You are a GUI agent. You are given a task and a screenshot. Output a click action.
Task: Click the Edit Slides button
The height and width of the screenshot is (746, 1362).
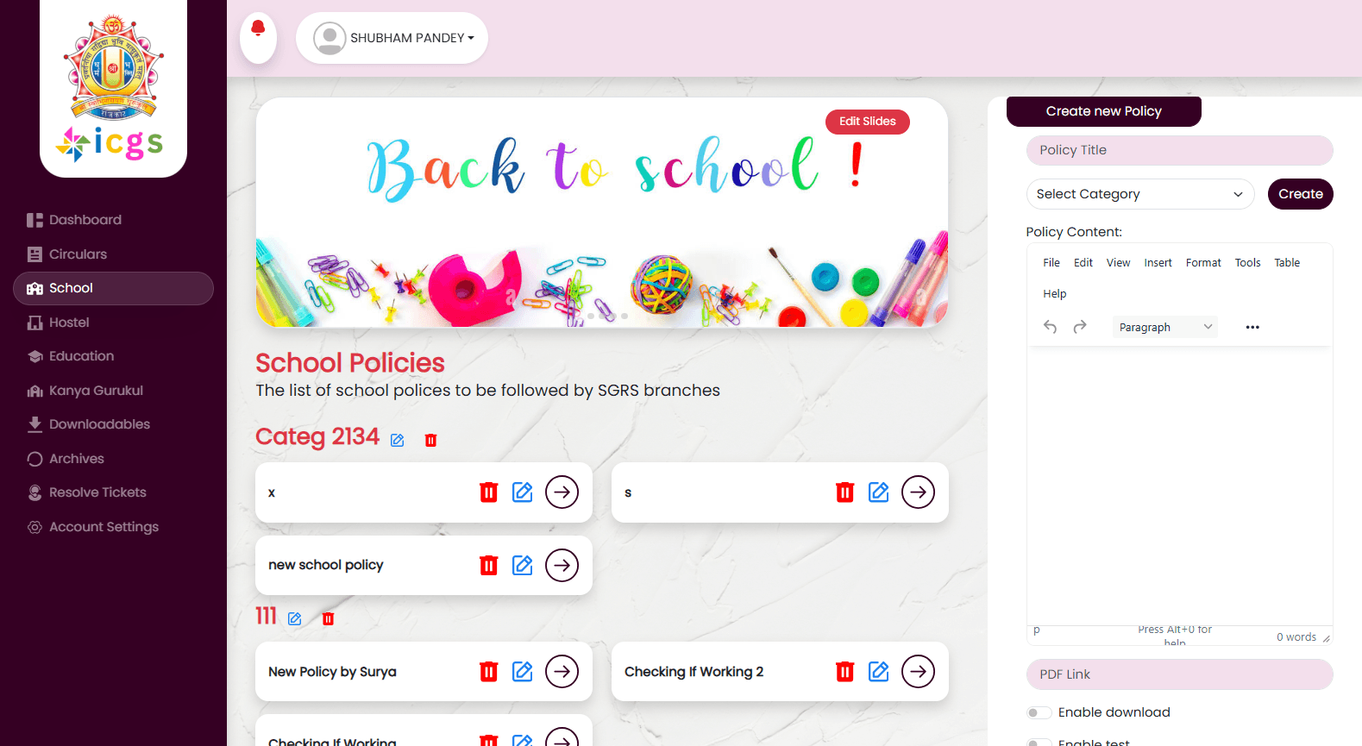click(x=868, y=122)
